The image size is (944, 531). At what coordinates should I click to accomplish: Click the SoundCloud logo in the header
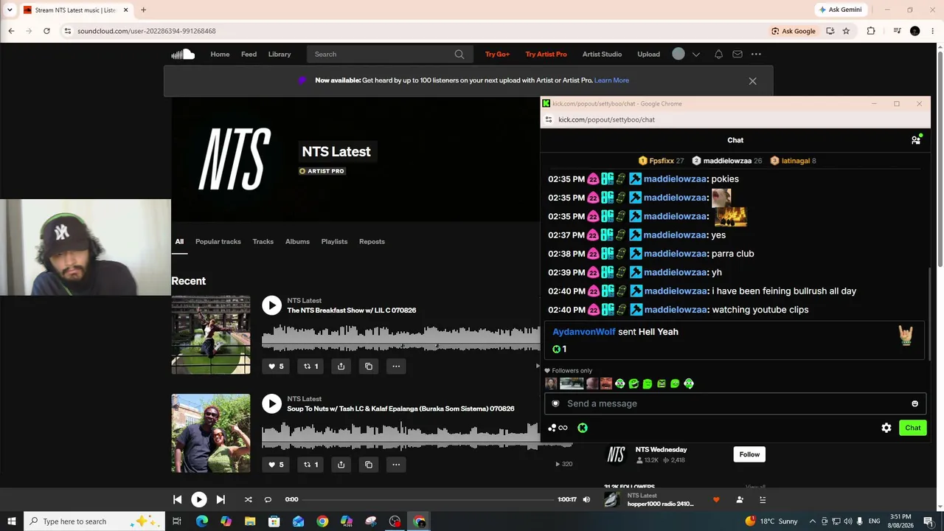[183, 54]
